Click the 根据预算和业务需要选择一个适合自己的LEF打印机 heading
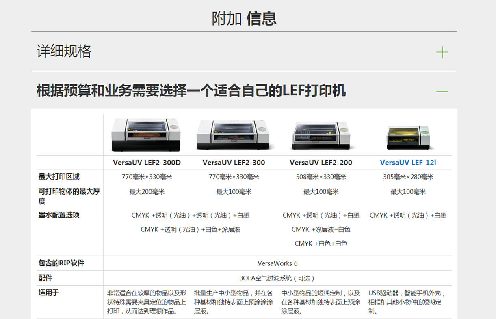Viewport: 496px width, 319px height. (x=191, y=91)
